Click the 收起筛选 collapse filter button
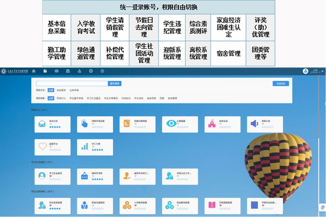Viewport: 326px width, 217px height. (x=281, y=83)
